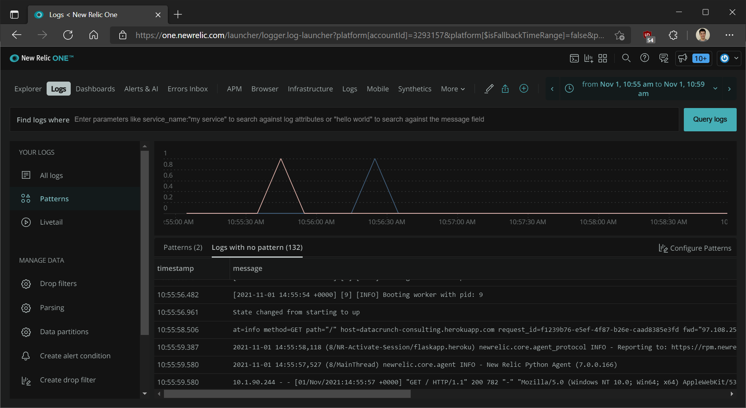Click the New Relic ONE logo
This screenshot has width=746, height=408.
(42, 58)
